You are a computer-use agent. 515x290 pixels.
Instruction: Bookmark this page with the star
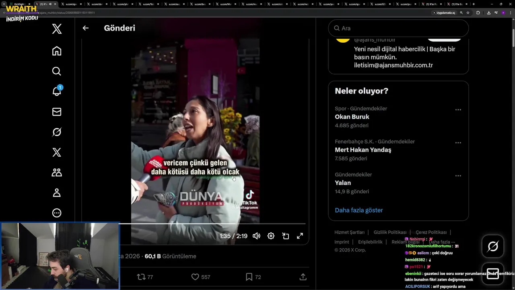point(468,12)
